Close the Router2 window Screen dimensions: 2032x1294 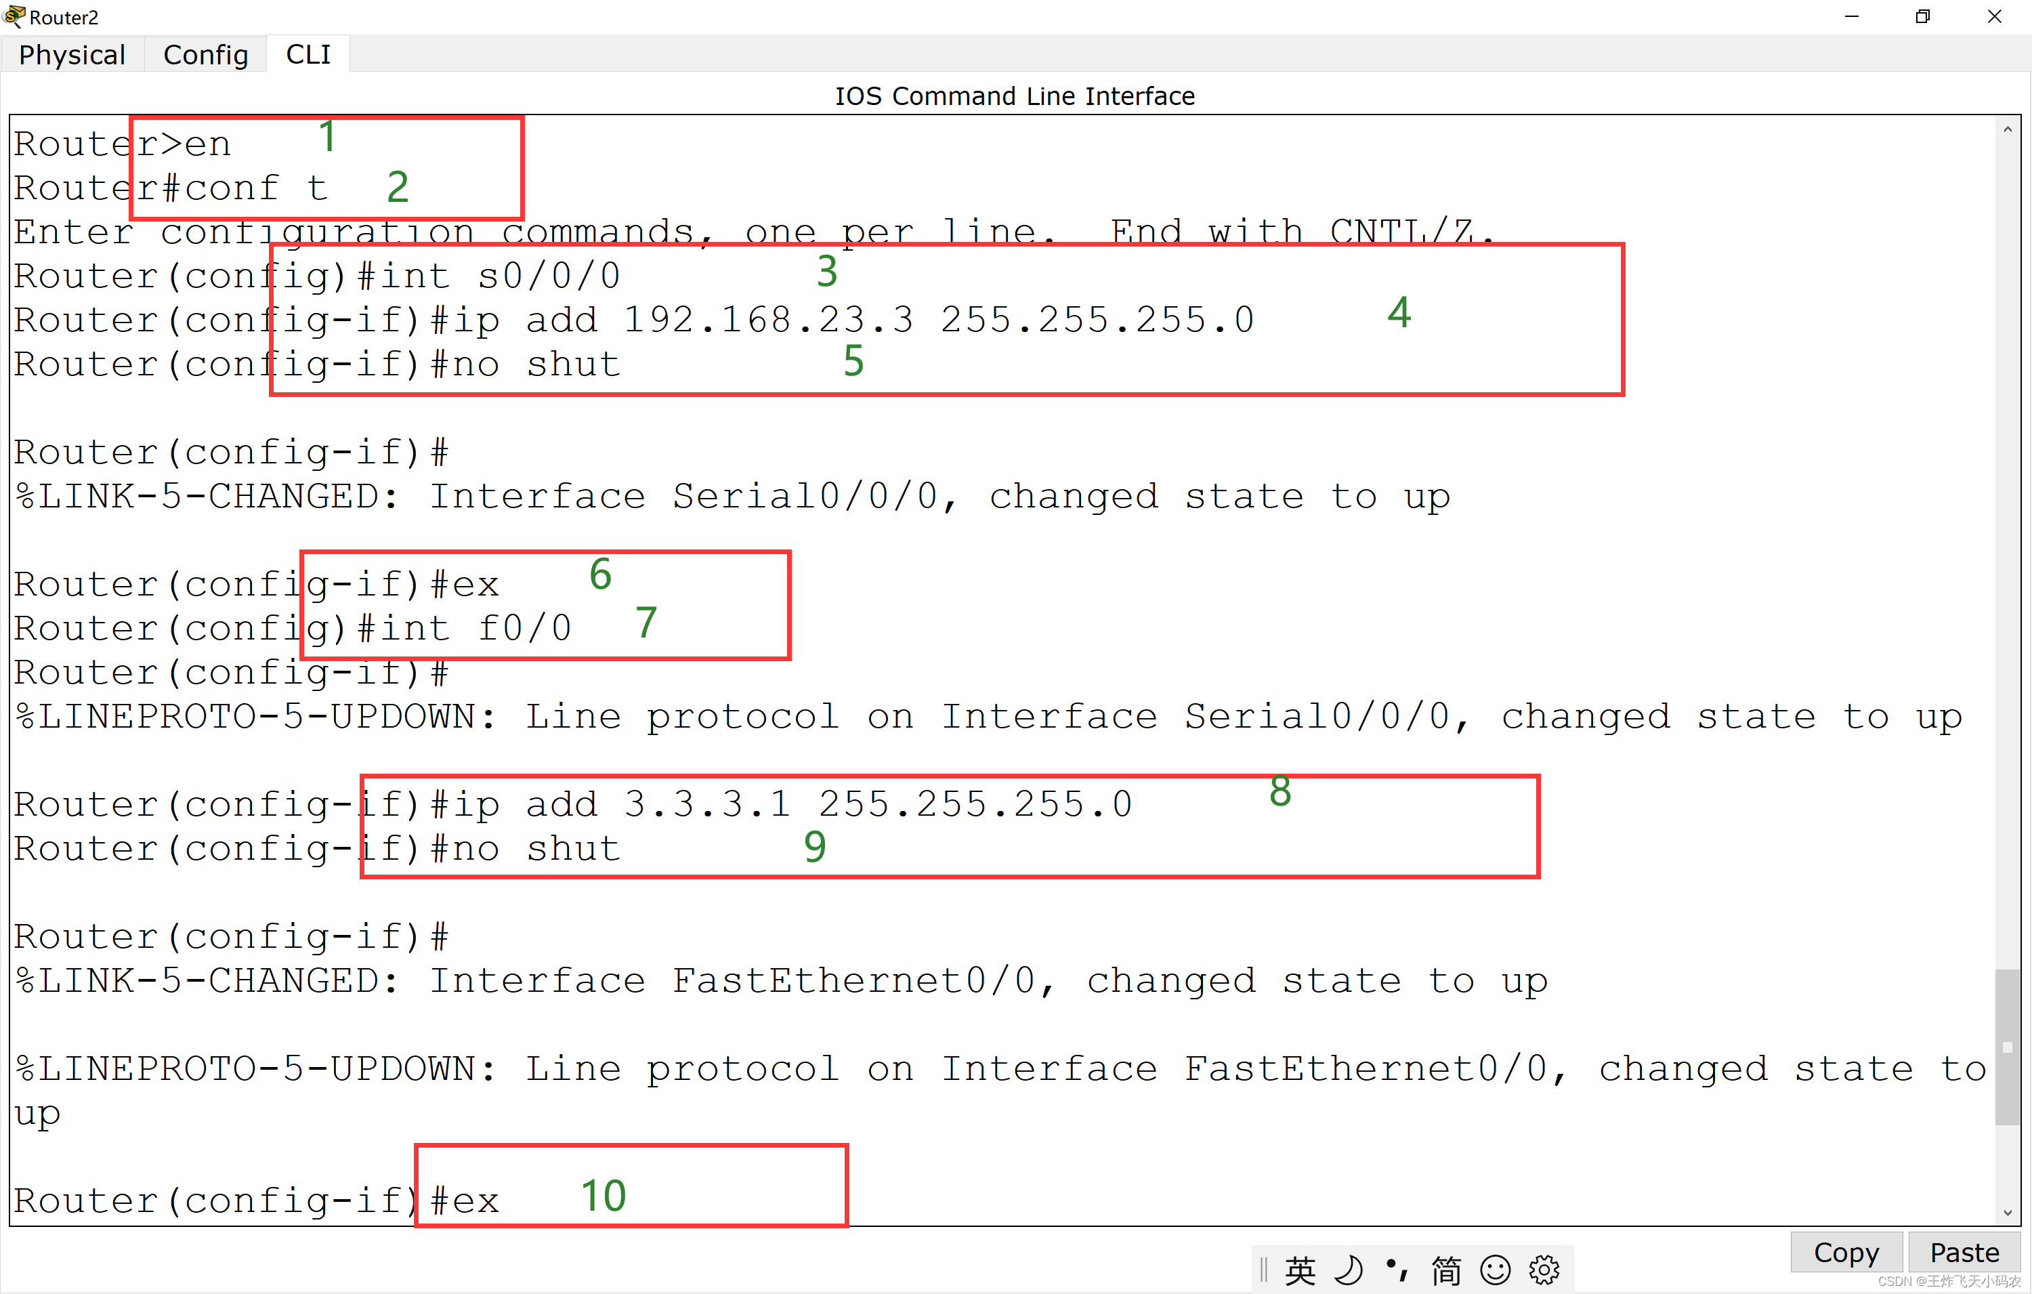tap(1995, 16)
